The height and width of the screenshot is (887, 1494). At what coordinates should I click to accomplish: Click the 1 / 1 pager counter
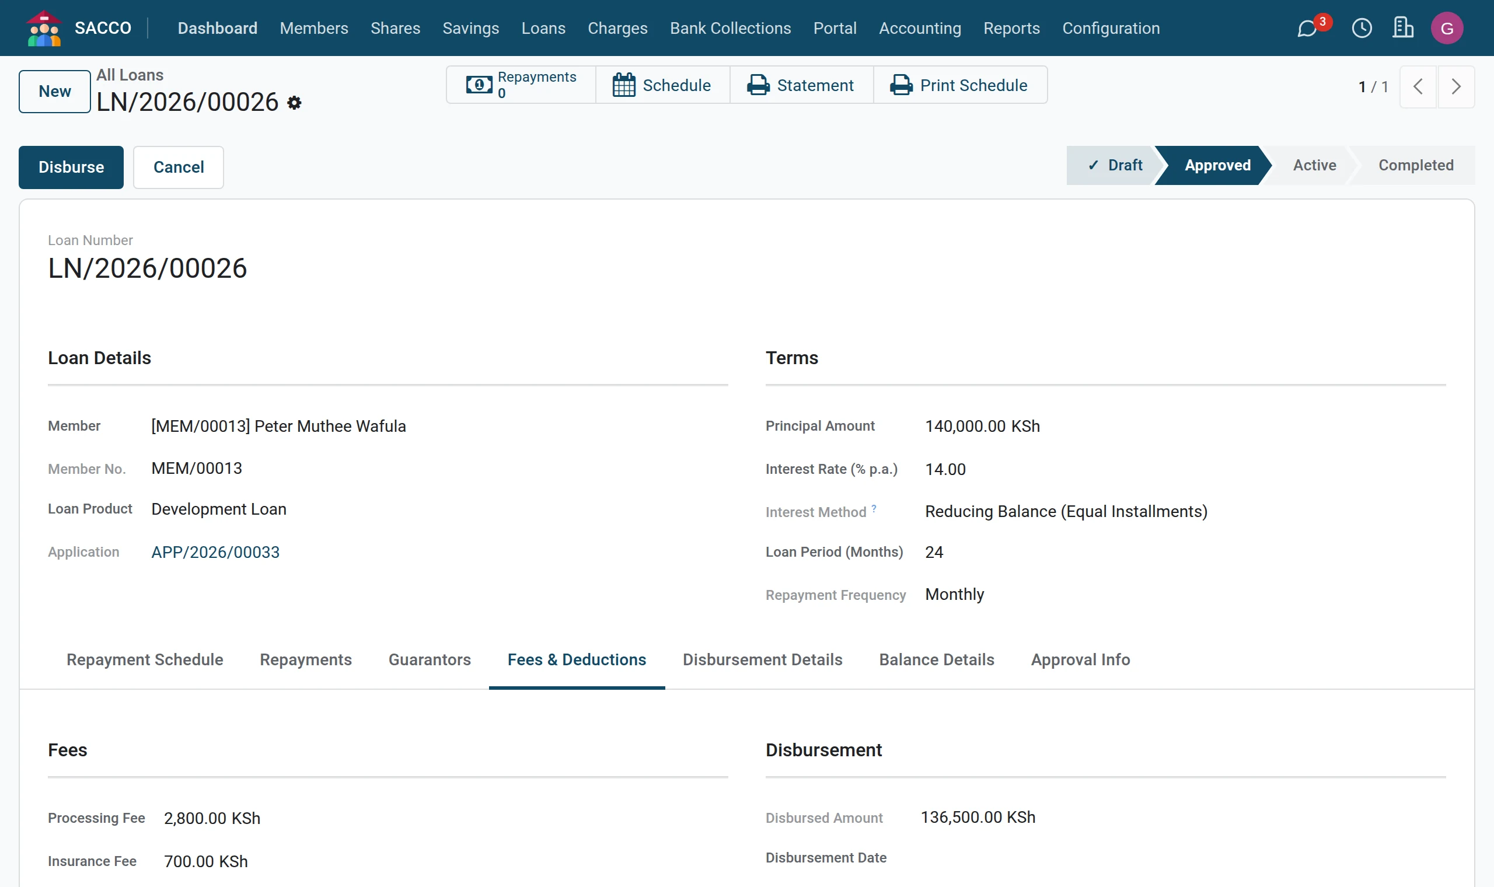[x=1373, y=87]
